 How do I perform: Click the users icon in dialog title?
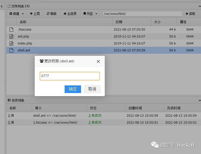coord(41,61)
